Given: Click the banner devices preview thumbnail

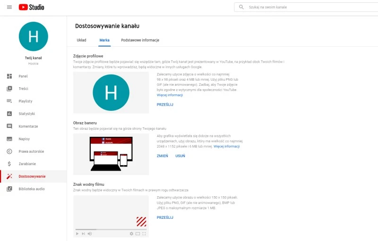Looking at the screenshot, I should pos(111,154).
